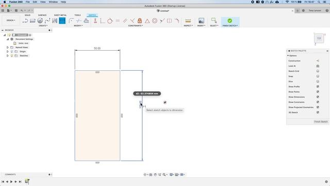Expand the Origin tree node

[8, 52]
